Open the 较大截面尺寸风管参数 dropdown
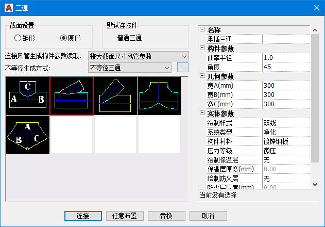The height and width of the screenshot is (227, 325). coord(138,56)
